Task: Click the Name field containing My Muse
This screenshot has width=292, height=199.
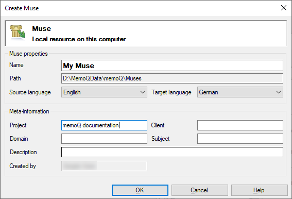Action: pyautogui.click(x=172, y=65)
